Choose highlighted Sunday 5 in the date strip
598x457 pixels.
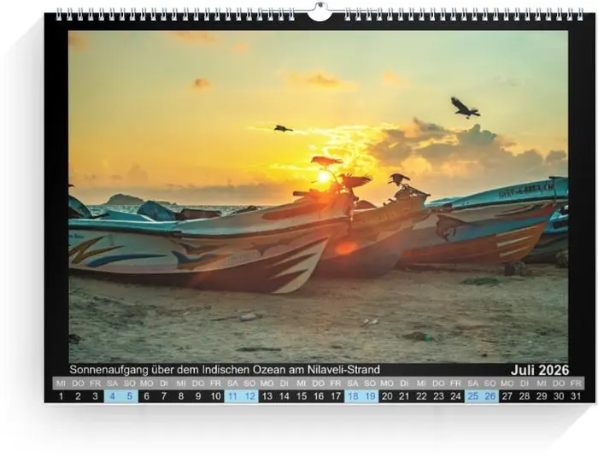pos(129,395)
